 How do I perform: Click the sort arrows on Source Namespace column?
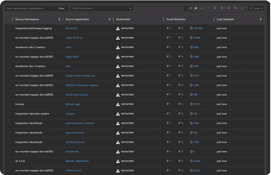(x=60, y=19)
